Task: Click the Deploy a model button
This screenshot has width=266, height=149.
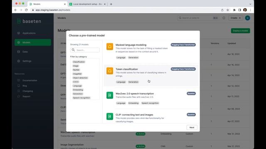Action: coord(240,31)
